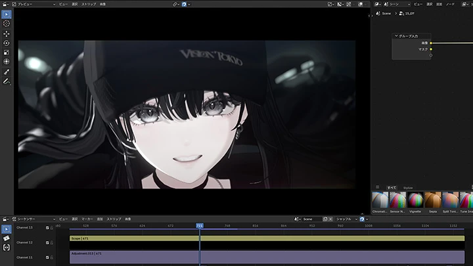The height and width of the screenshot is (266, 473).
Task: Open the preview editor type menu icon
Action: point(5,4)
